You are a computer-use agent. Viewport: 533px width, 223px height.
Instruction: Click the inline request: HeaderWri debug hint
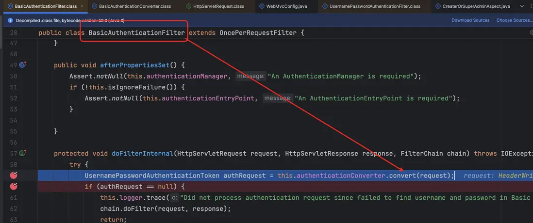tap(499, 175)
